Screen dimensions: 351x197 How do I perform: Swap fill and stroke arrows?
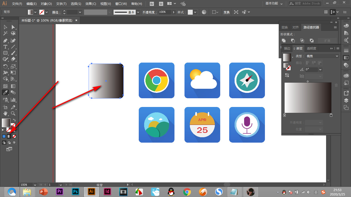[x=14, y=120]
